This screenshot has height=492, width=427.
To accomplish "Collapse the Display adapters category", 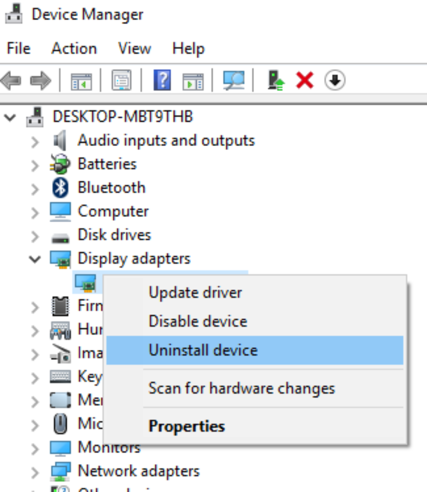I will coord(35,259).
